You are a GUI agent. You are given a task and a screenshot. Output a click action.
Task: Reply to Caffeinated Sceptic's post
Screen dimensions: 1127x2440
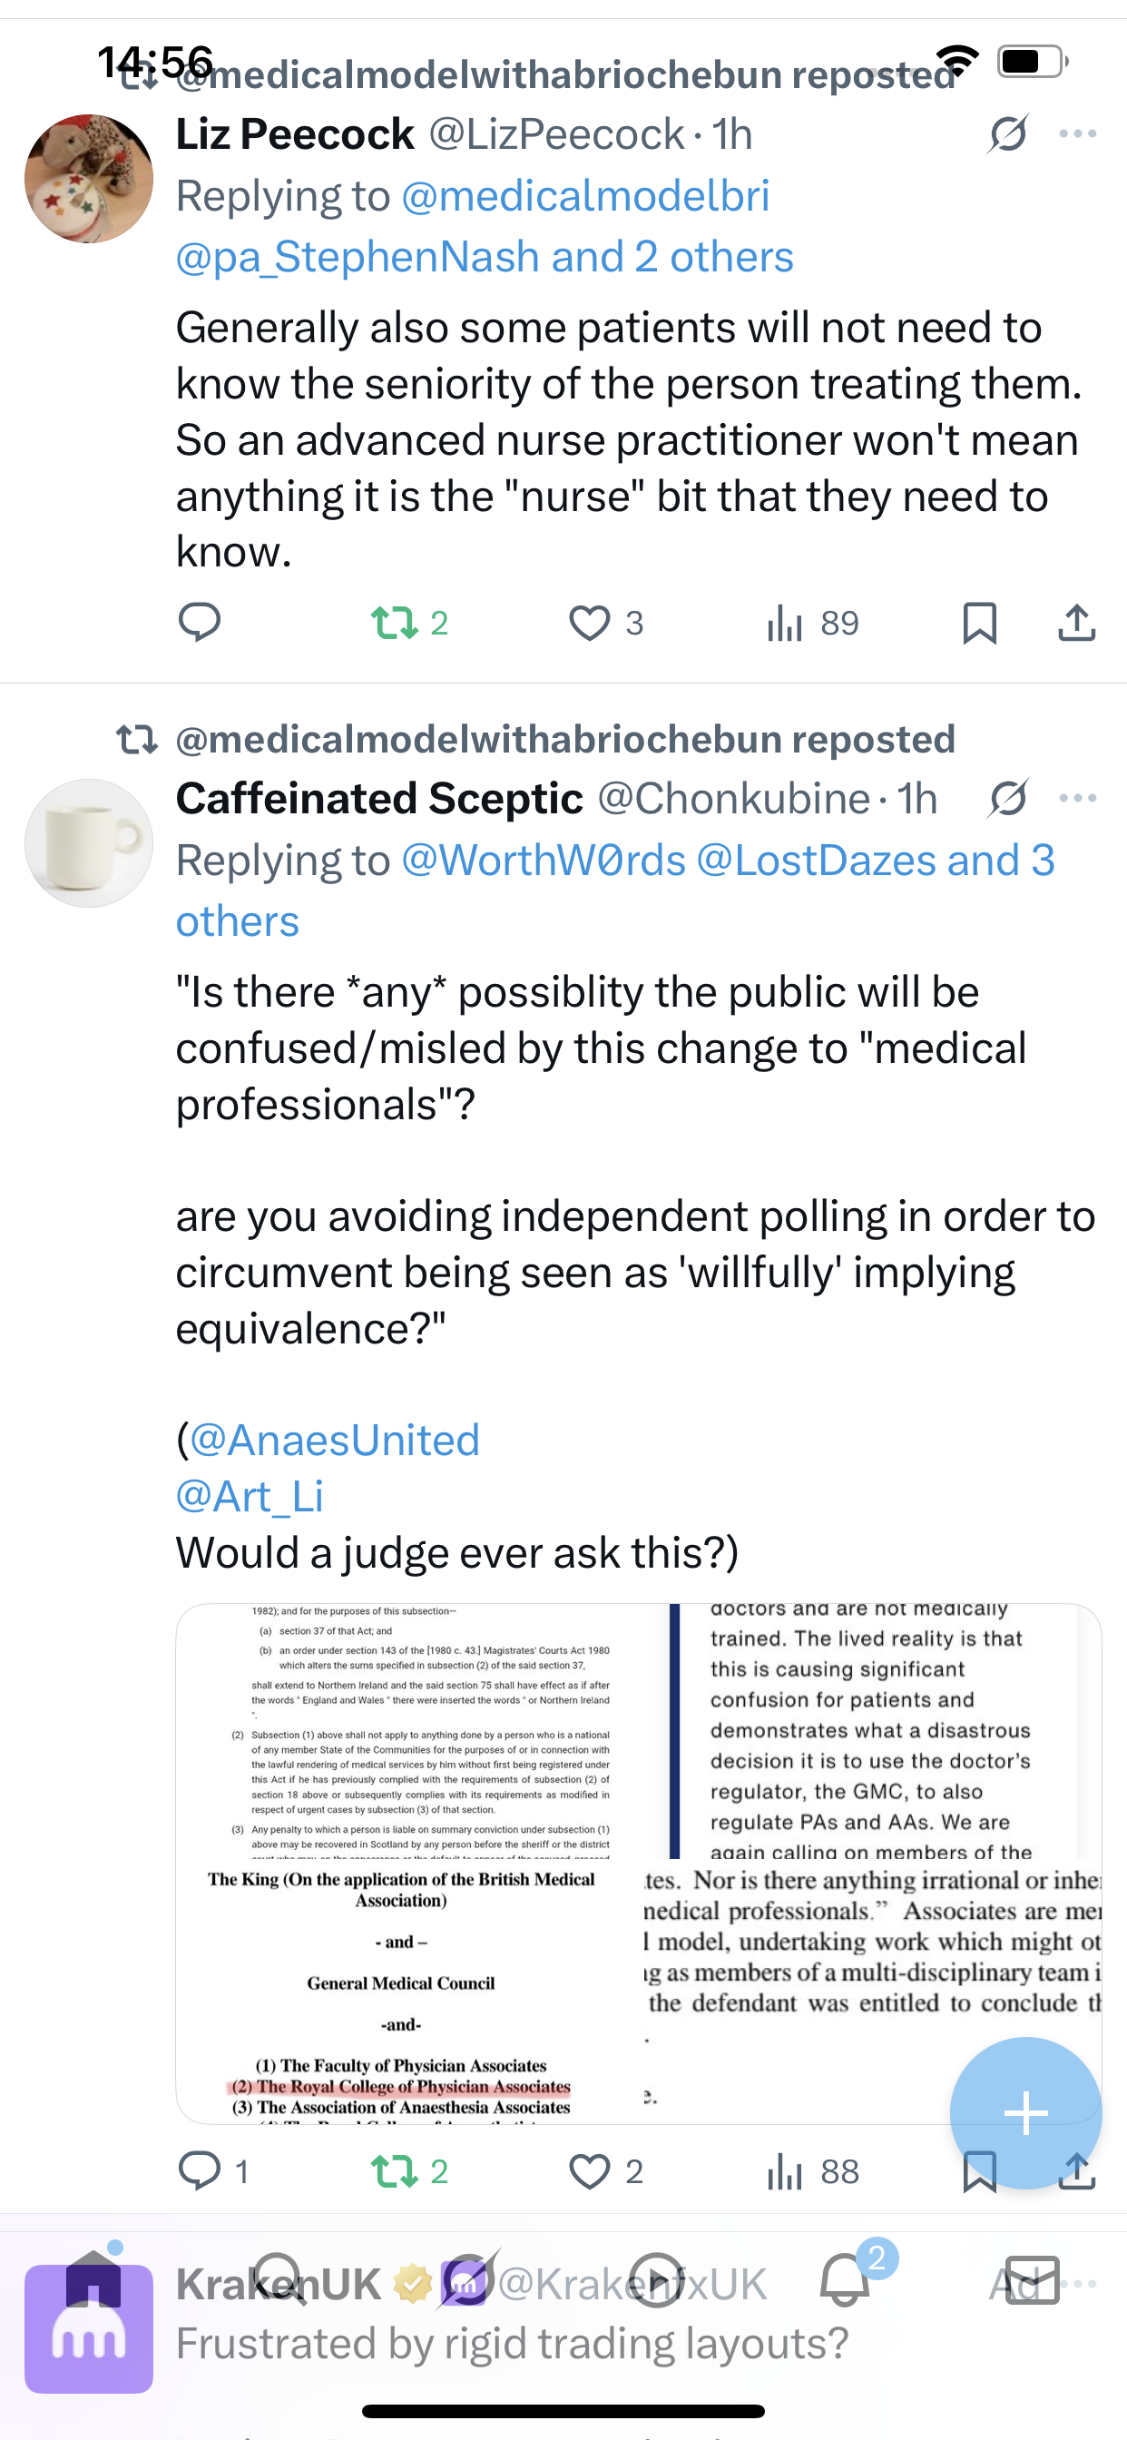click(201, 2171)
